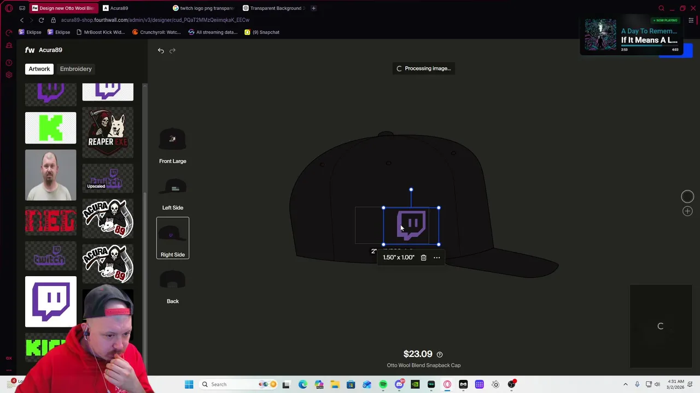Open the Crunchyroll bookmark
The image size is (700, 393).
pyautogui.click(x=156, y=32)
